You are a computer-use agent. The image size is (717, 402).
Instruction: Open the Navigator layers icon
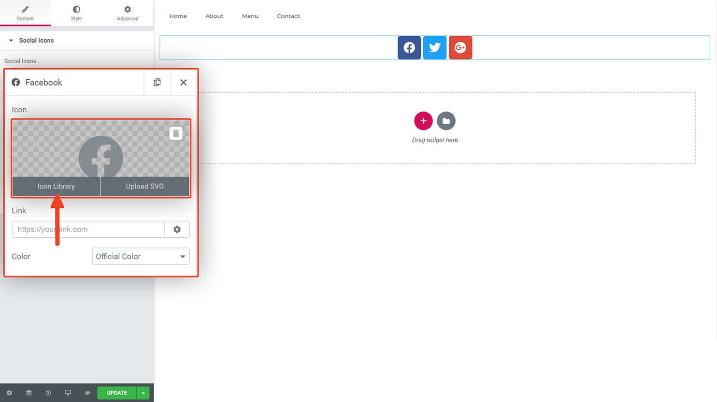(29, 393)
